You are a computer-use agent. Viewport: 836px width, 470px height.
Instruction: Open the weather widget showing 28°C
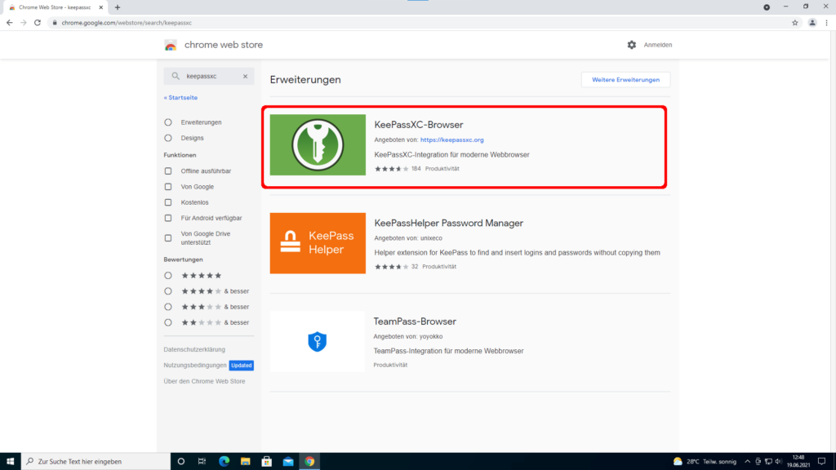coord(705,462)
